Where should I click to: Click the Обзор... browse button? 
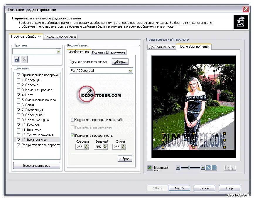[120, 62]
